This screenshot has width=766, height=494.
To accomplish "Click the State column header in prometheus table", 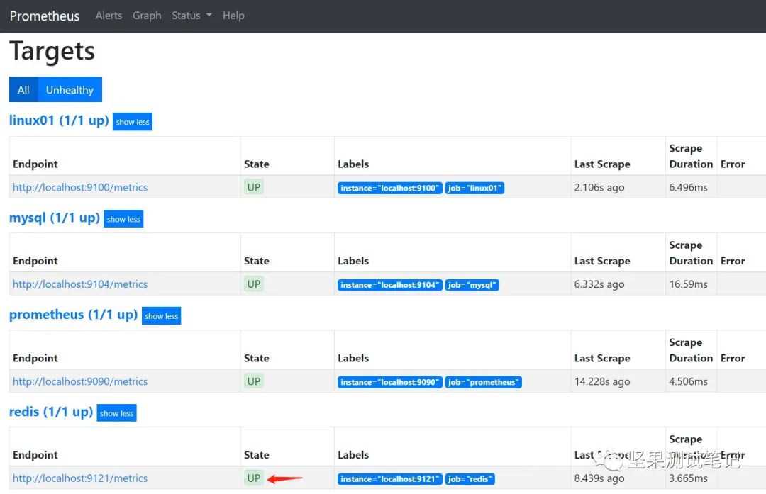I will point(257,358).
